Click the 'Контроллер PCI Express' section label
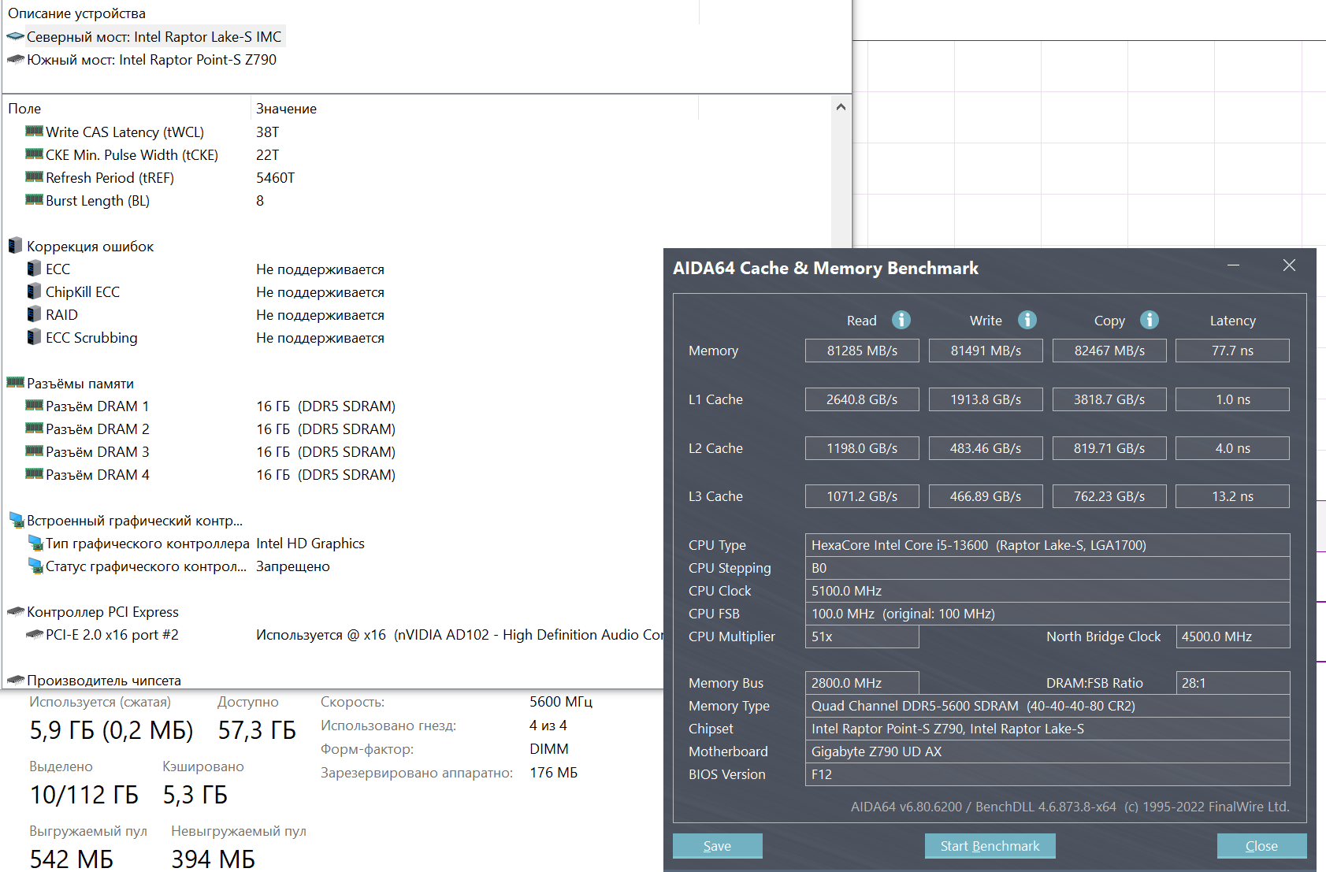The height and width of the screenshot is (872, 1326). tap(102, 611)
